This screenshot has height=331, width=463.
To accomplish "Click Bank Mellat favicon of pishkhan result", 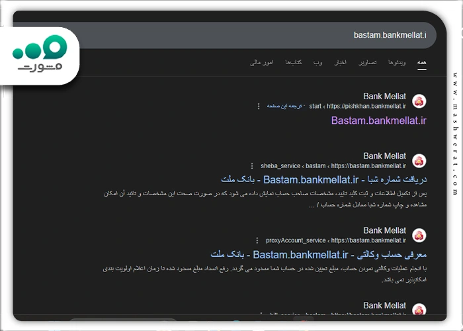I will click(419, 101).
